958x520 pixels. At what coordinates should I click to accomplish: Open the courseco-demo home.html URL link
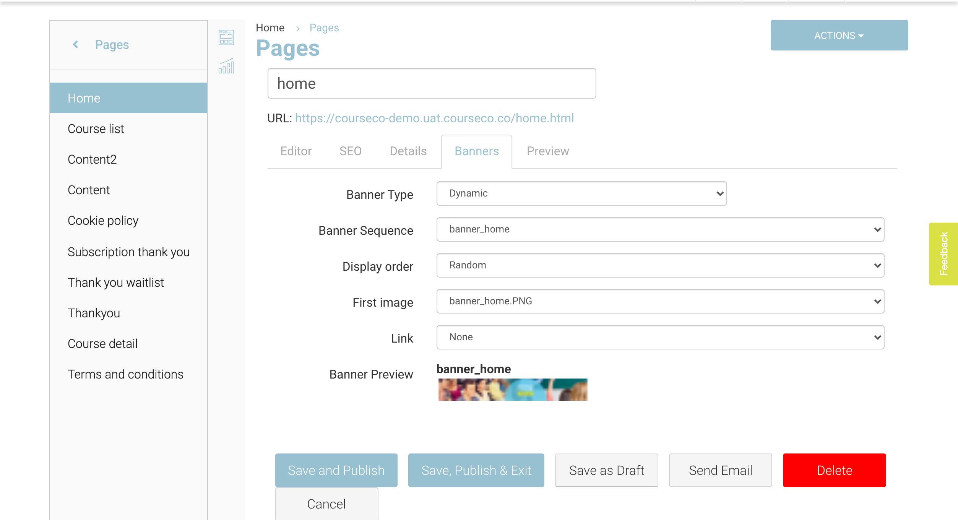tap(434, 118)
